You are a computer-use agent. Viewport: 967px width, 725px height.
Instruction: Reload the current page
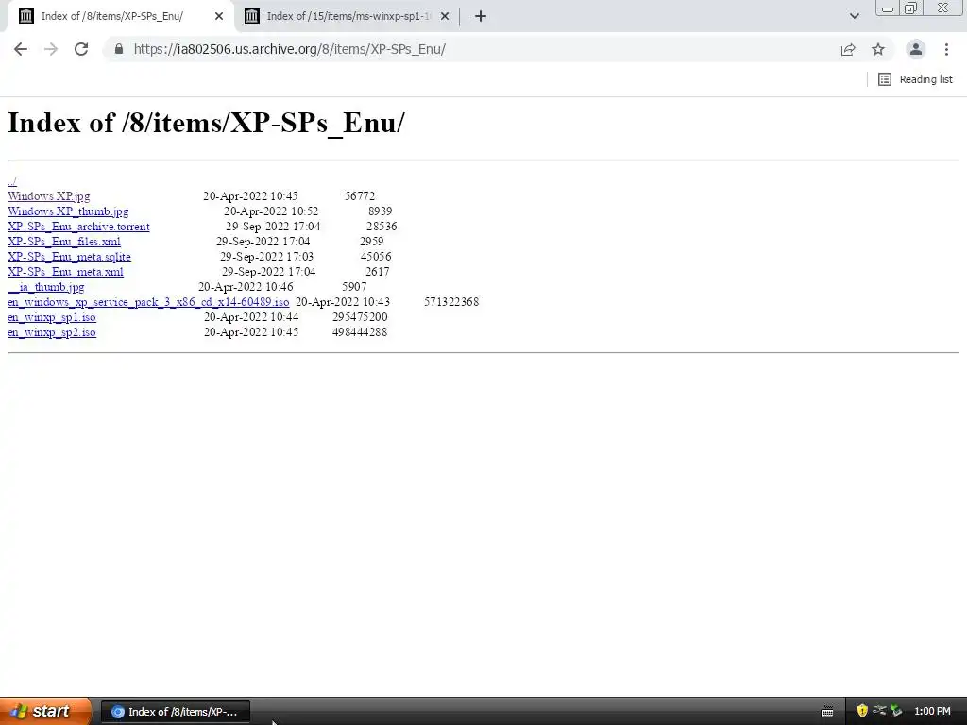point(81,49)
